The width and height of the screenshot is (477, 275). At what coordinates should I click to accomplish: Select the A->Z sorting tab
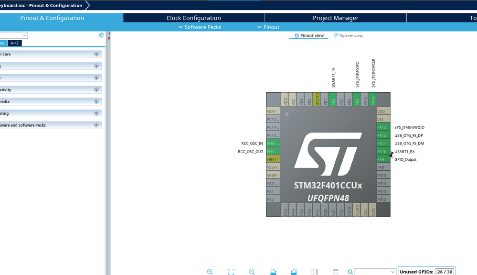(x=15, y=43)
